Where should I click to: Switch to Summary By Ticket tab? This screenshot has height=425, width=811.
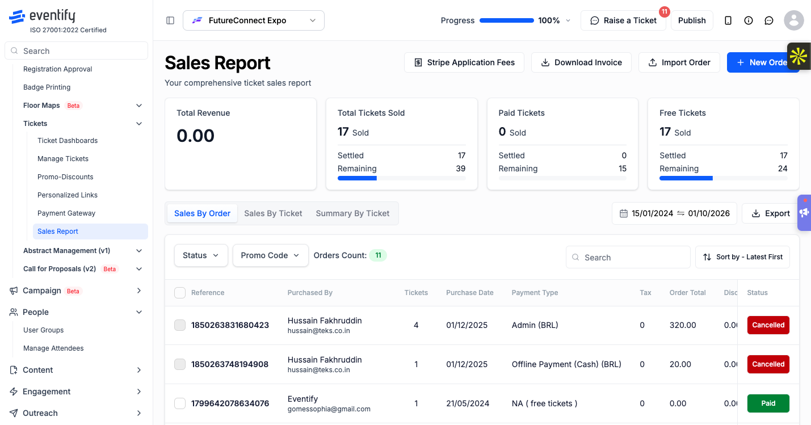[352, 213]
